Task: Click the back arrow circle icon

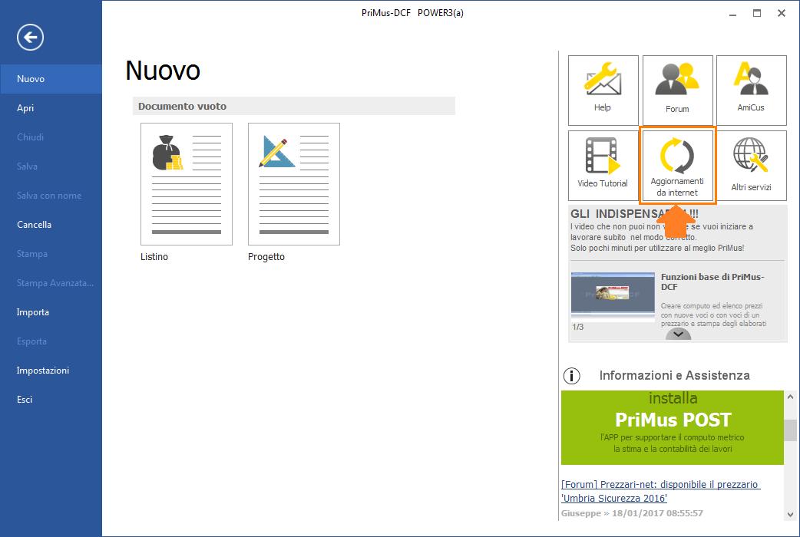Action: pos(30,38)
